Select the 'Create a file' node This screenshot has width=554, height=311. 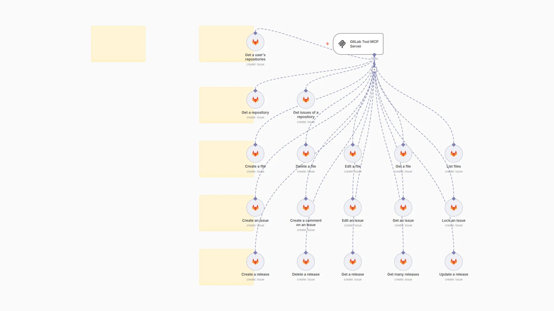coord(255,154)
